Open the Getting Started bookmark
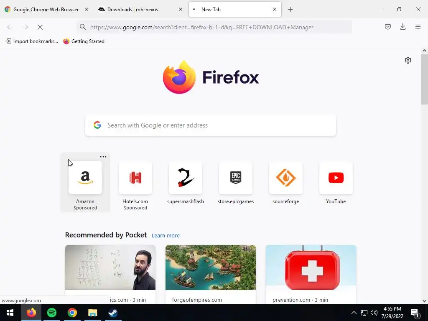This screenshot has width=428, height=321. click(x=84, y=41)
